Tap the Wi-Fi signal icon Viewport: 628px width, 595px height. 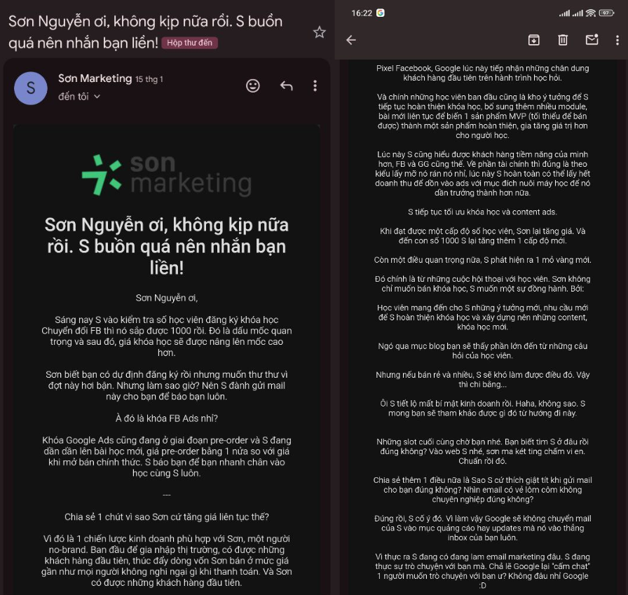(591, 13)
